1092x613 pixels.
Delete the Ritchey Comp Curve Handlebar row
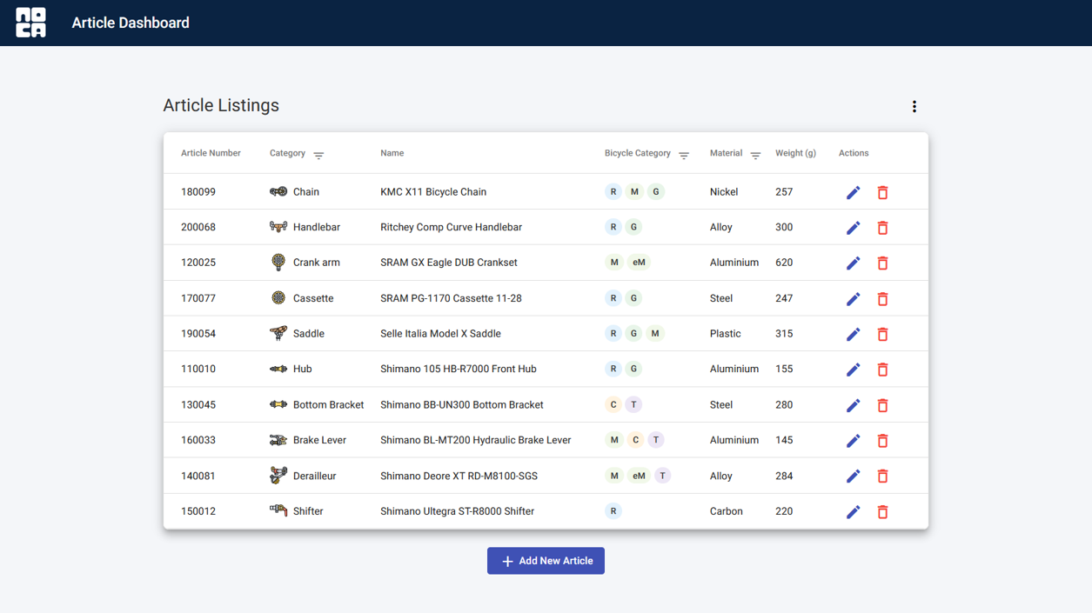coord(882,228)
